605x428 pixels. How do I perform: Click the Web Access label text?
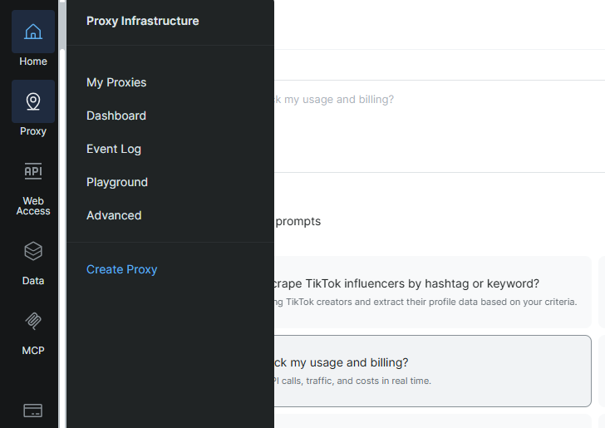pos(33,206)
